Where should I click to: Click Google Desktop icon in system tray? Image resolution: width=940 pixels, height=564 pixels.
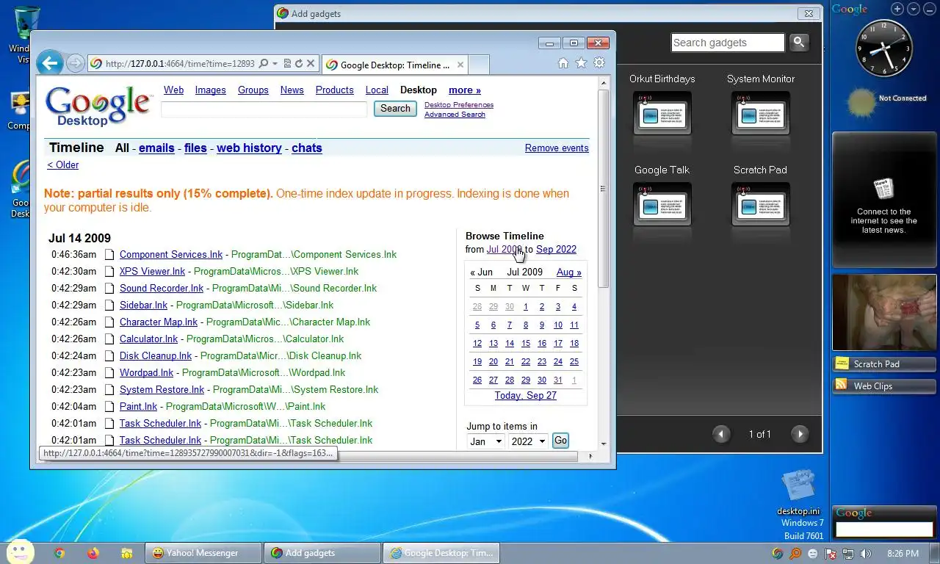778,554
